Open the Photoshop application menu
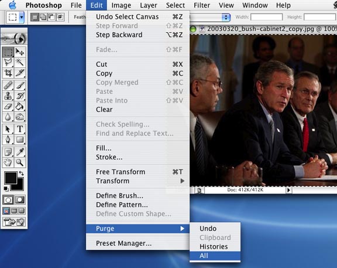 coord(44,5)
